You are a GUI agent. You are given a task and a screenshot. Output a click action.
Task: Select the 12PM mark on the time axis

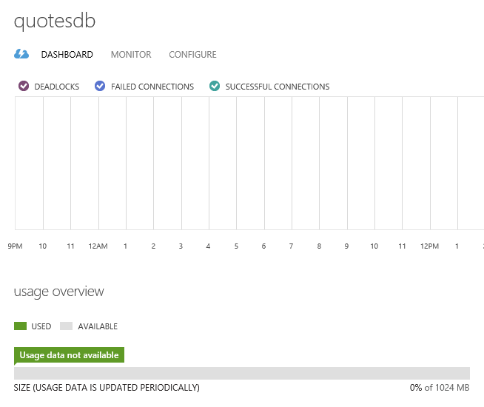[x=429, y=246]
